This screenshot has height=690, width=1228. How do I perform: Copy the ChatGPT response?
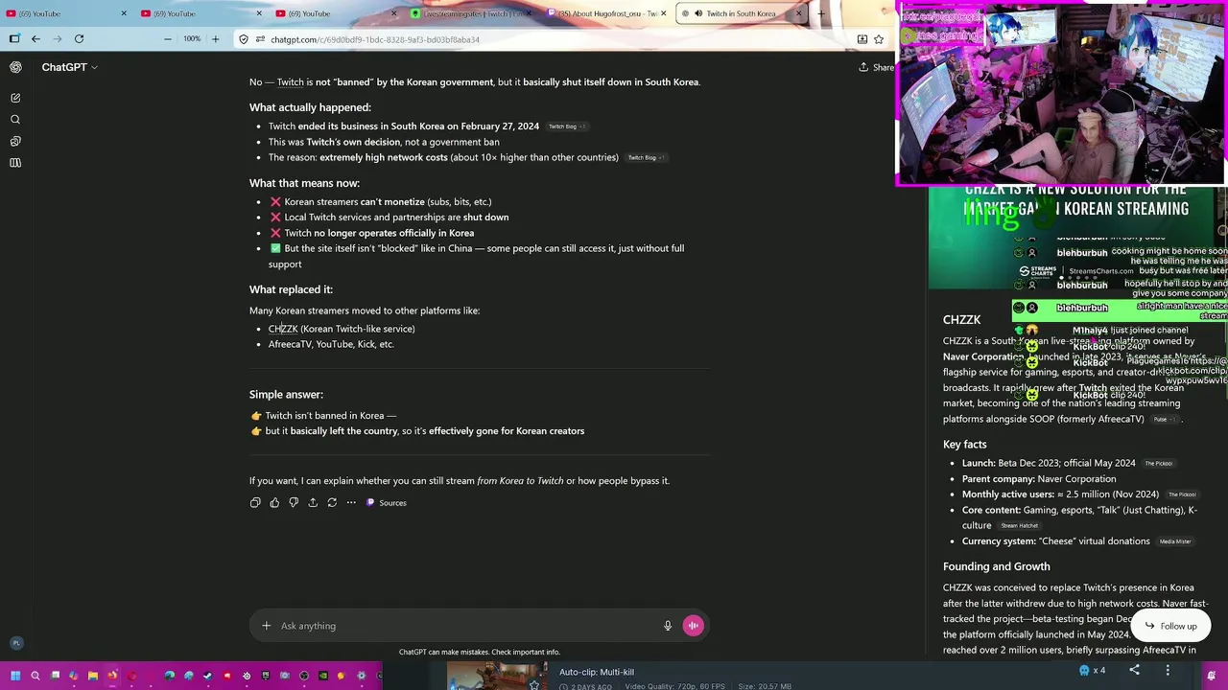coord(255,503)
